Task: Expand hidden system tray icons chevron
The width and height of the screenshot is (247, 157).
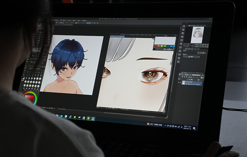Action: (165, 126)
